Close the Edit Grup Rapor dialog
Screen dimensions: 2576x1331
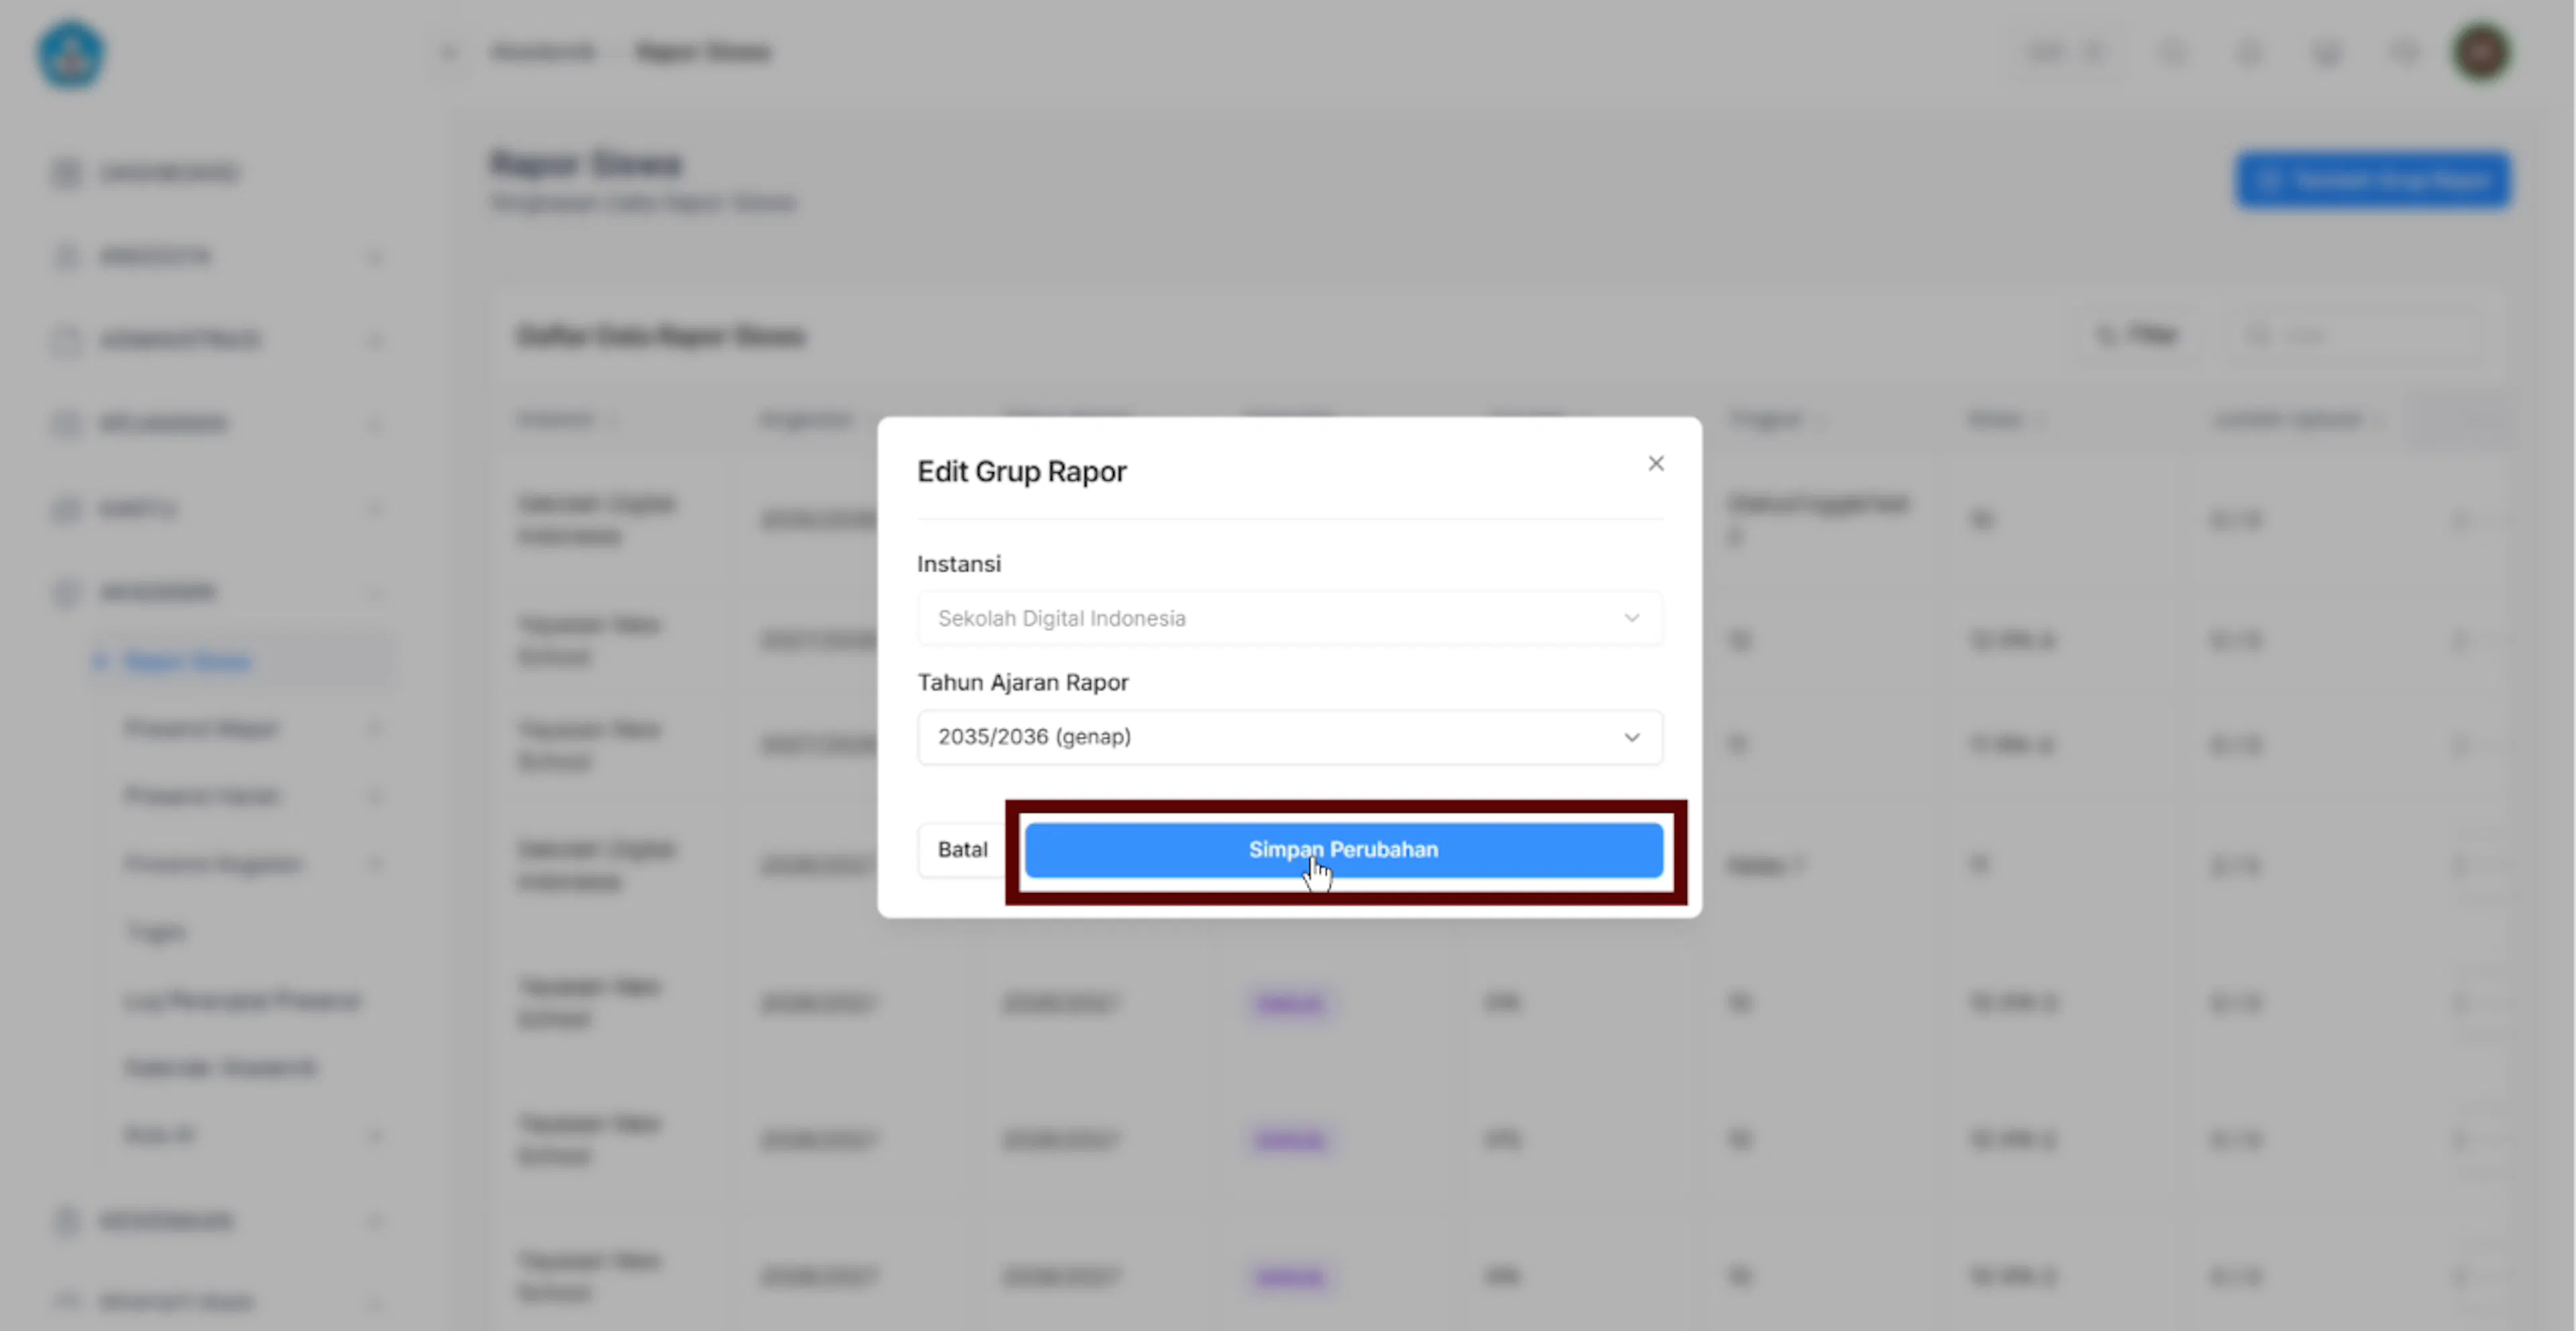point(1655,463)
